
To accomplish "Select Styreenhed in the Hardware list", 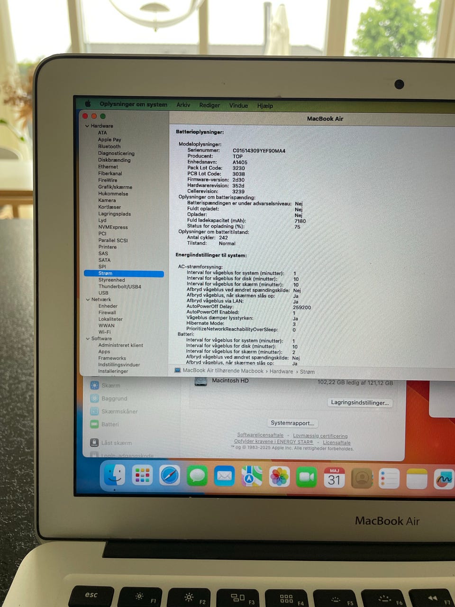I will [111, 280].
